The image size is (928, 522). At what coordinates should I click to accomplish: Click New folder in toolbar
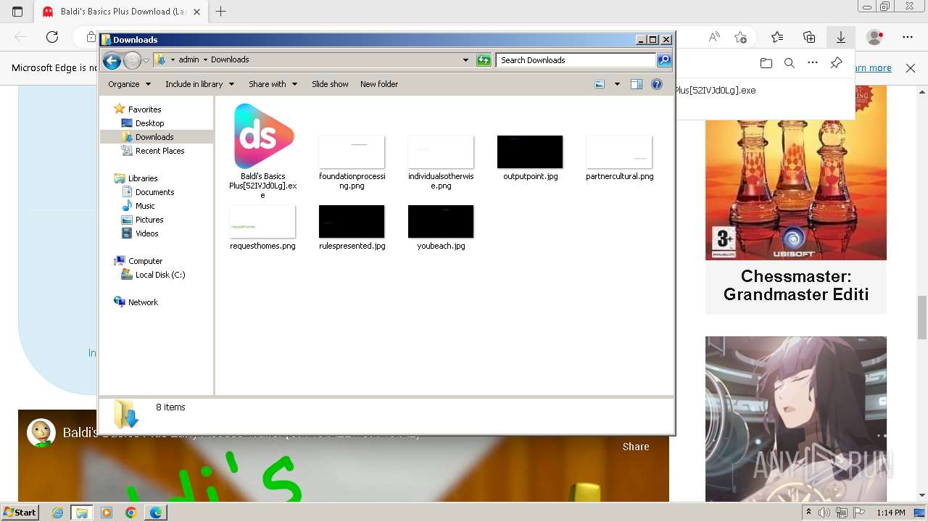[x=379, y=84]
